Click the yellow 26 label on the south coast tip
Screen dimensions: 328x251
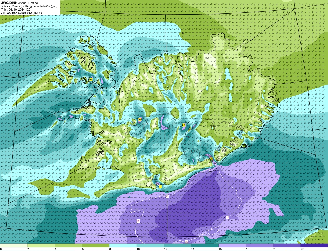[160, 186]
